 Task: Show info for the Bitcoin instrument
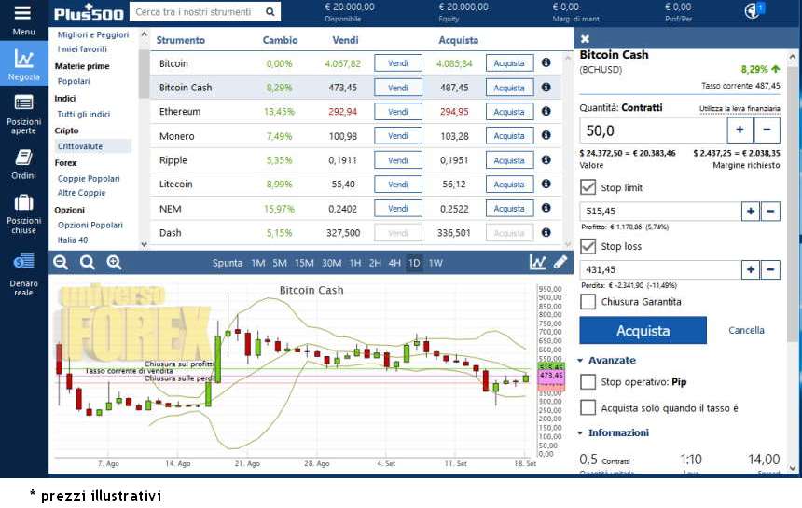[546, 63]
